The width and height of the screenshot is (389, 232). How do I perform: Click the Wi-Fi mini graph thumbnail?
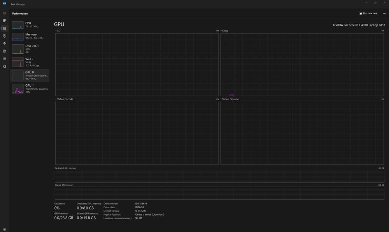(x=18, y=62)
